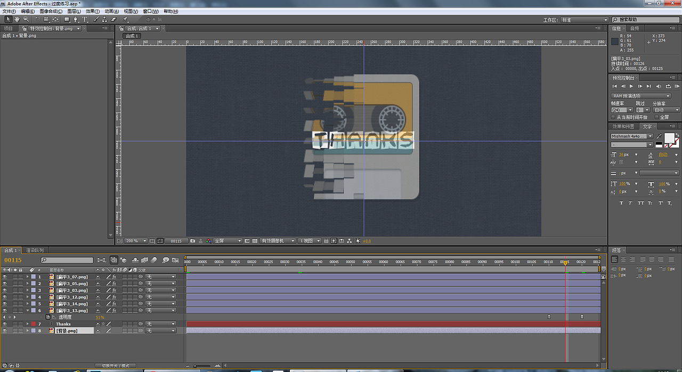Screen dimensions: 682x372
Task: Select the Rectangle shape tool
Action: (x=67, y=19)
